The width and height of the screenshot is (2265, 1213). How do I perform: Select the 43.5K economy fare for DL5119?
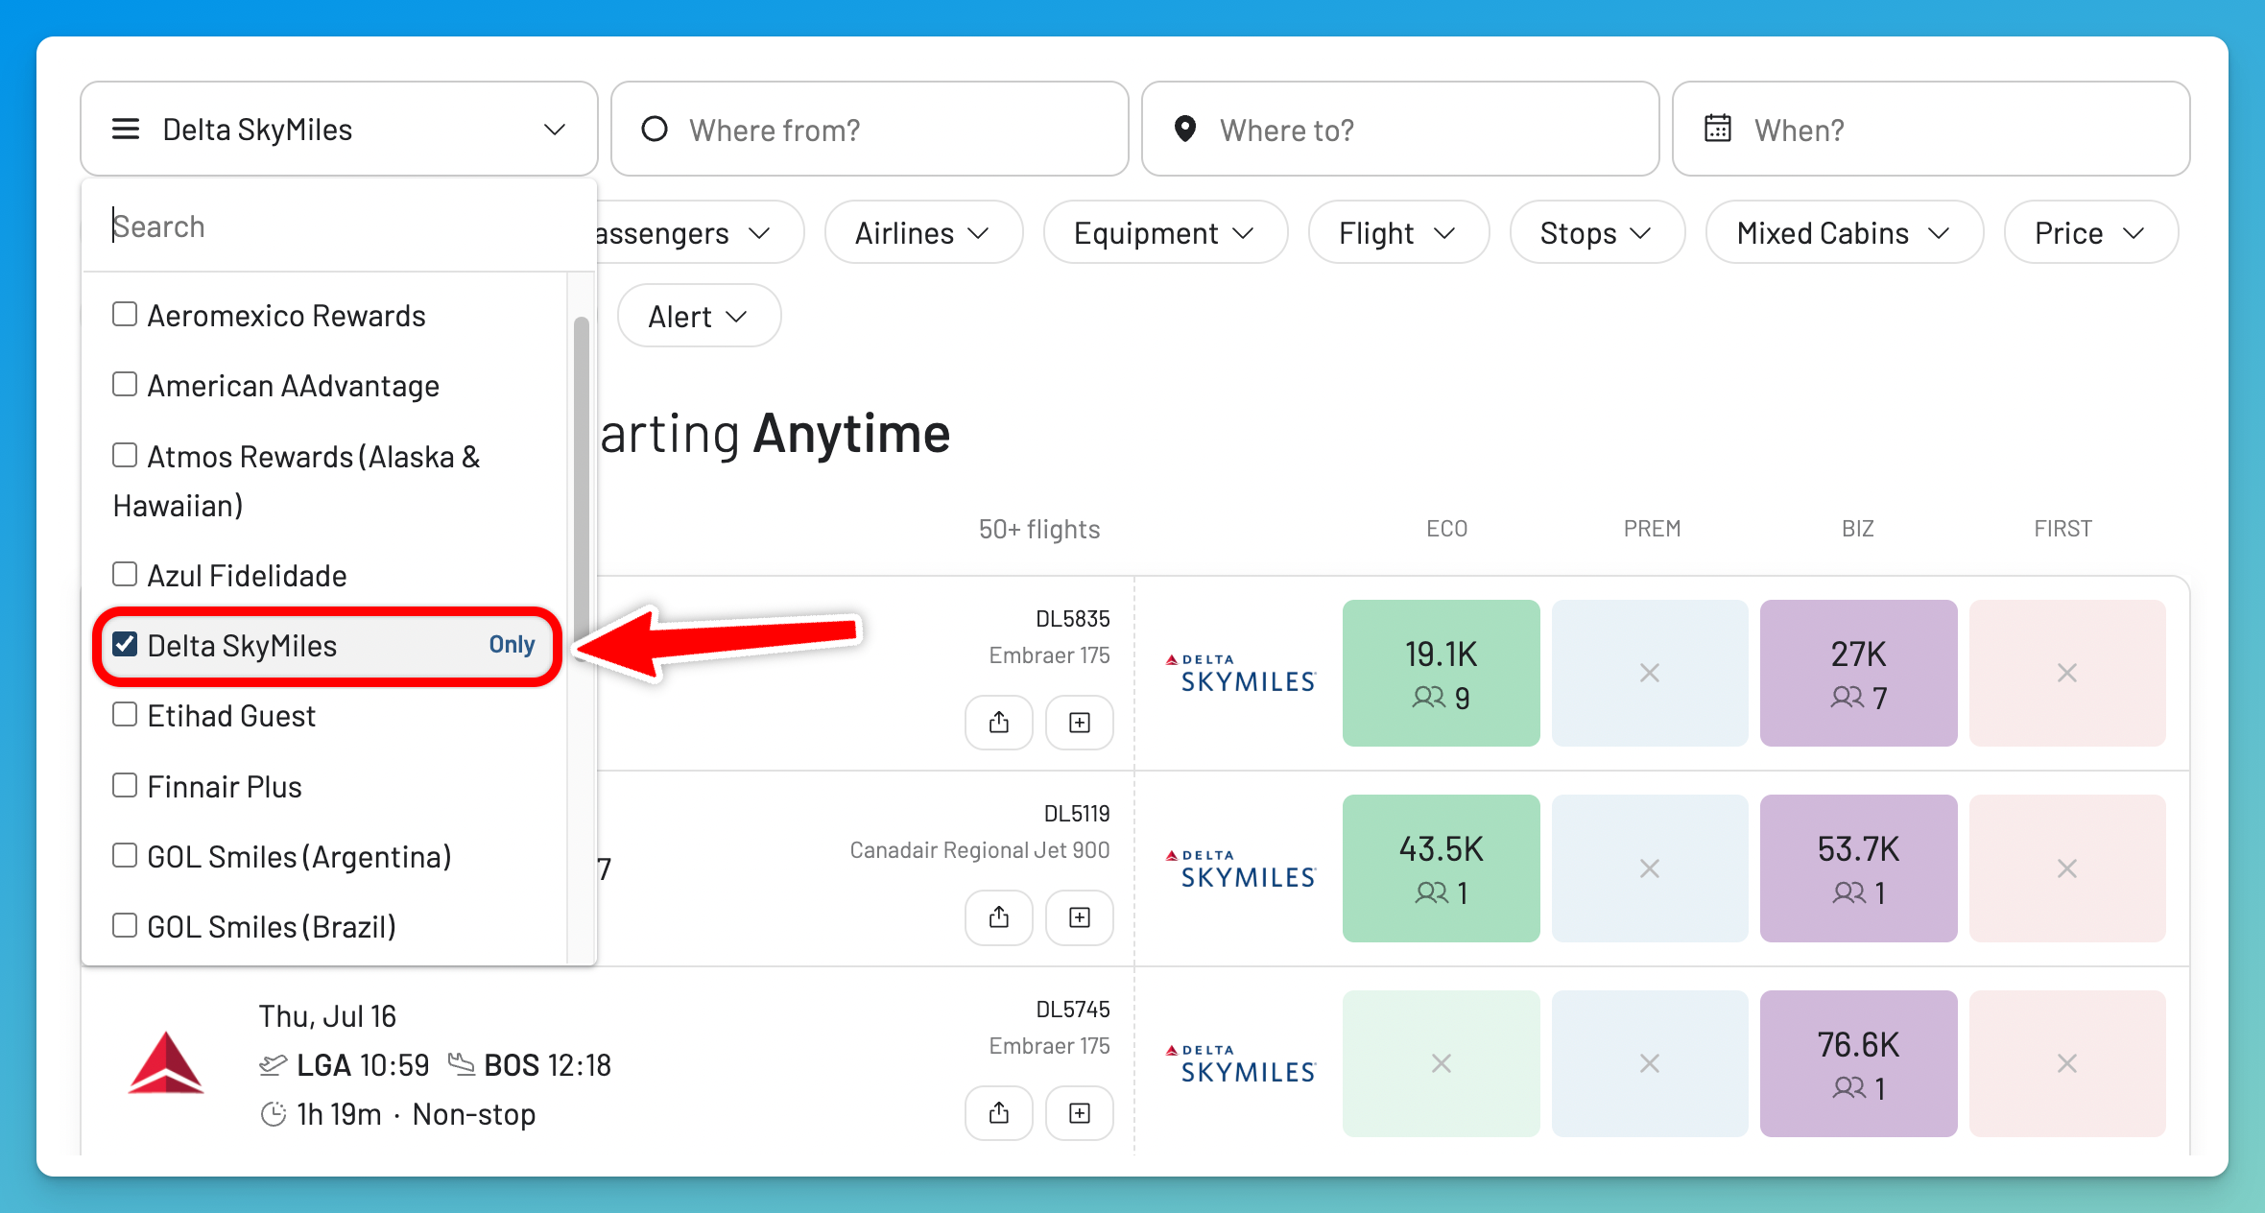pos(1441,868)
